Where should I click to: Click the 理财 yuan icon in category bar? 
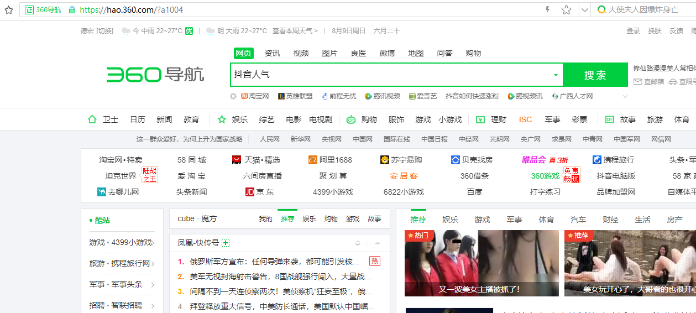coord(480,119)
